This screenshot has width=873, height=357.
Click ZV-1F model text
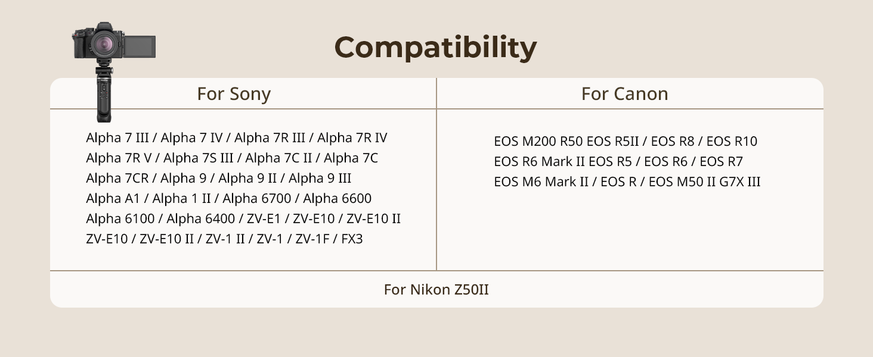pyautogui.click(x=312, y=239)
